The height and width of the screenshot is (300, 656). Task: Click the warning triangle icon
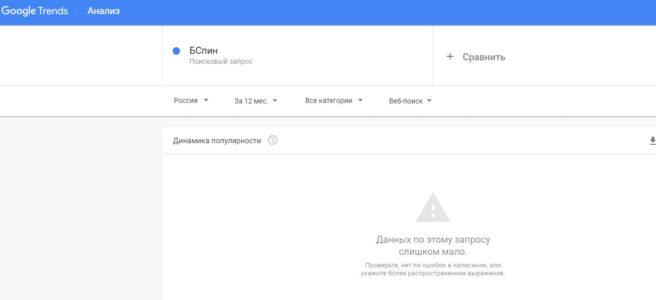tap(433, 208)
